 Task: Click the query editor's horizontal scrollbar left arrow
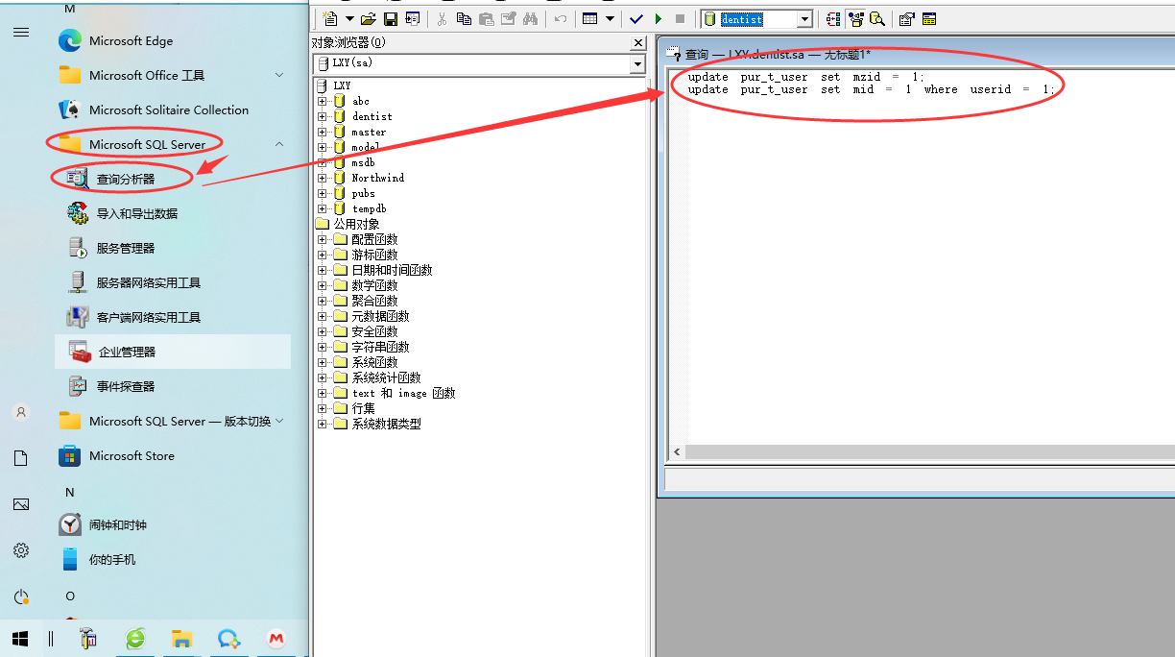point(678,451)
